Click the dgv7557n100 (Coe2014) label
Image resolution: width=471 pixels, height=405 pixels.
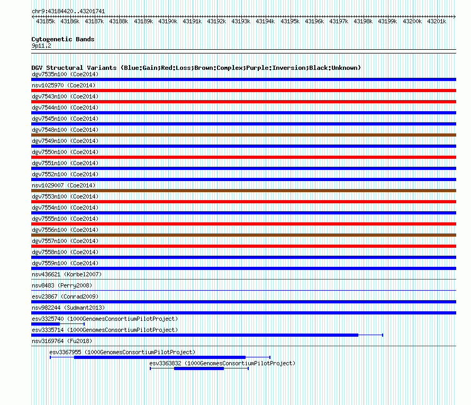[65, 241]
